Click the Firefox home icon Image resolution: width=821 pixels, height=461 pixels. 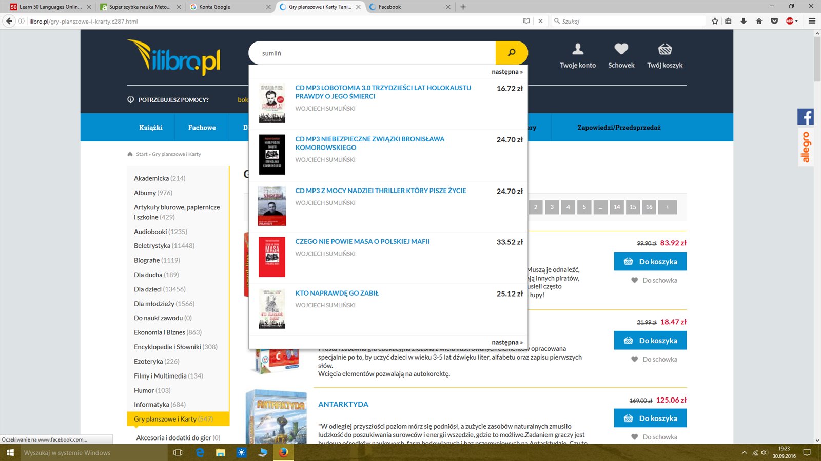coord(759,21)
